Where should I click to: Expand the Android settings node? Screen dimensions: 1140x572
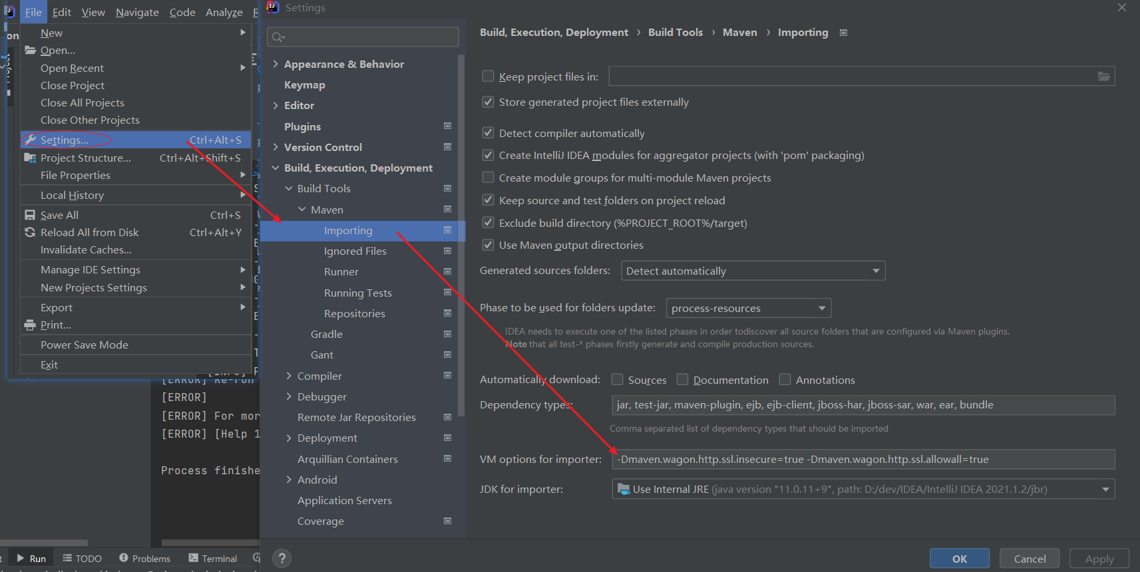coord(289,480)
